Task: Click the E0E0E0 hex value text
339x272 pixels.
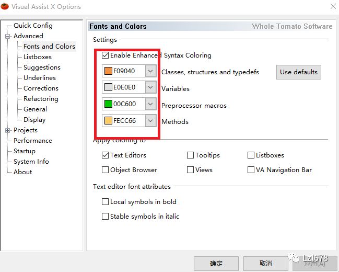Action: tap(124, 87)
